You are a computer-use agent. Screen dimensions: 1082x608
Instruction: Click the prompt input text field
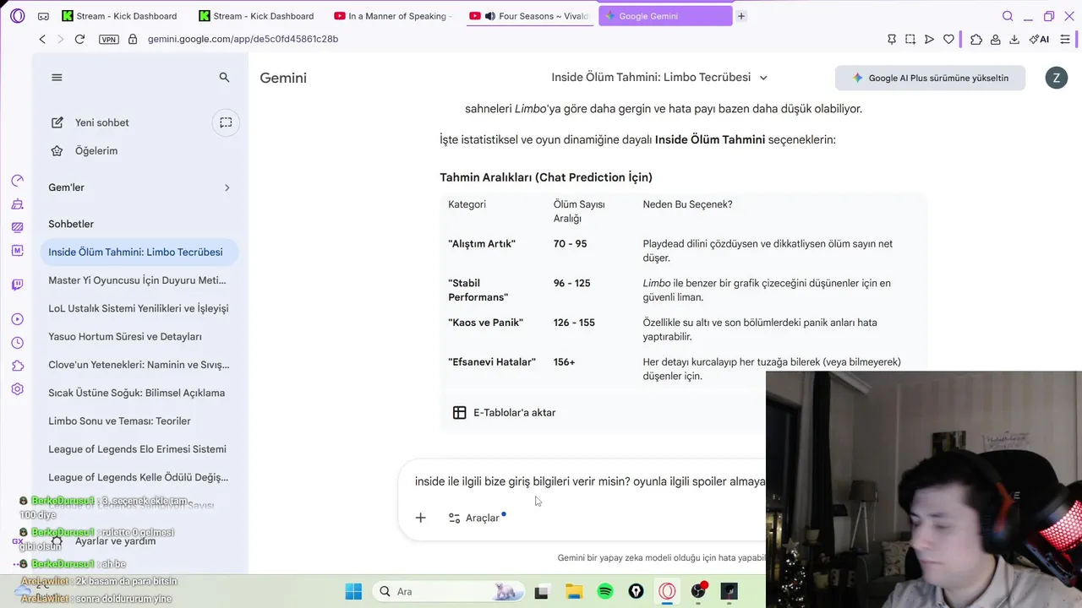click(589, 481)
